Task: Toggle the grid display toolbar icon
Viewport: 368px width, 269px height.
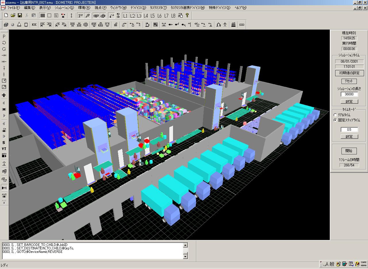Action: pos(43,16)
